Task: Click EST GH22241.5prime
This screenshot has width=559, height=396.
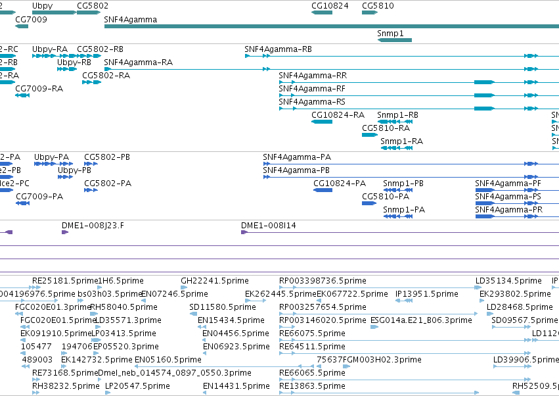Action: [x=184, y=287]
